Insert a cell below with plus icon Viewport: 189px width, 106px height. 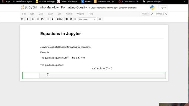[27, 19]
